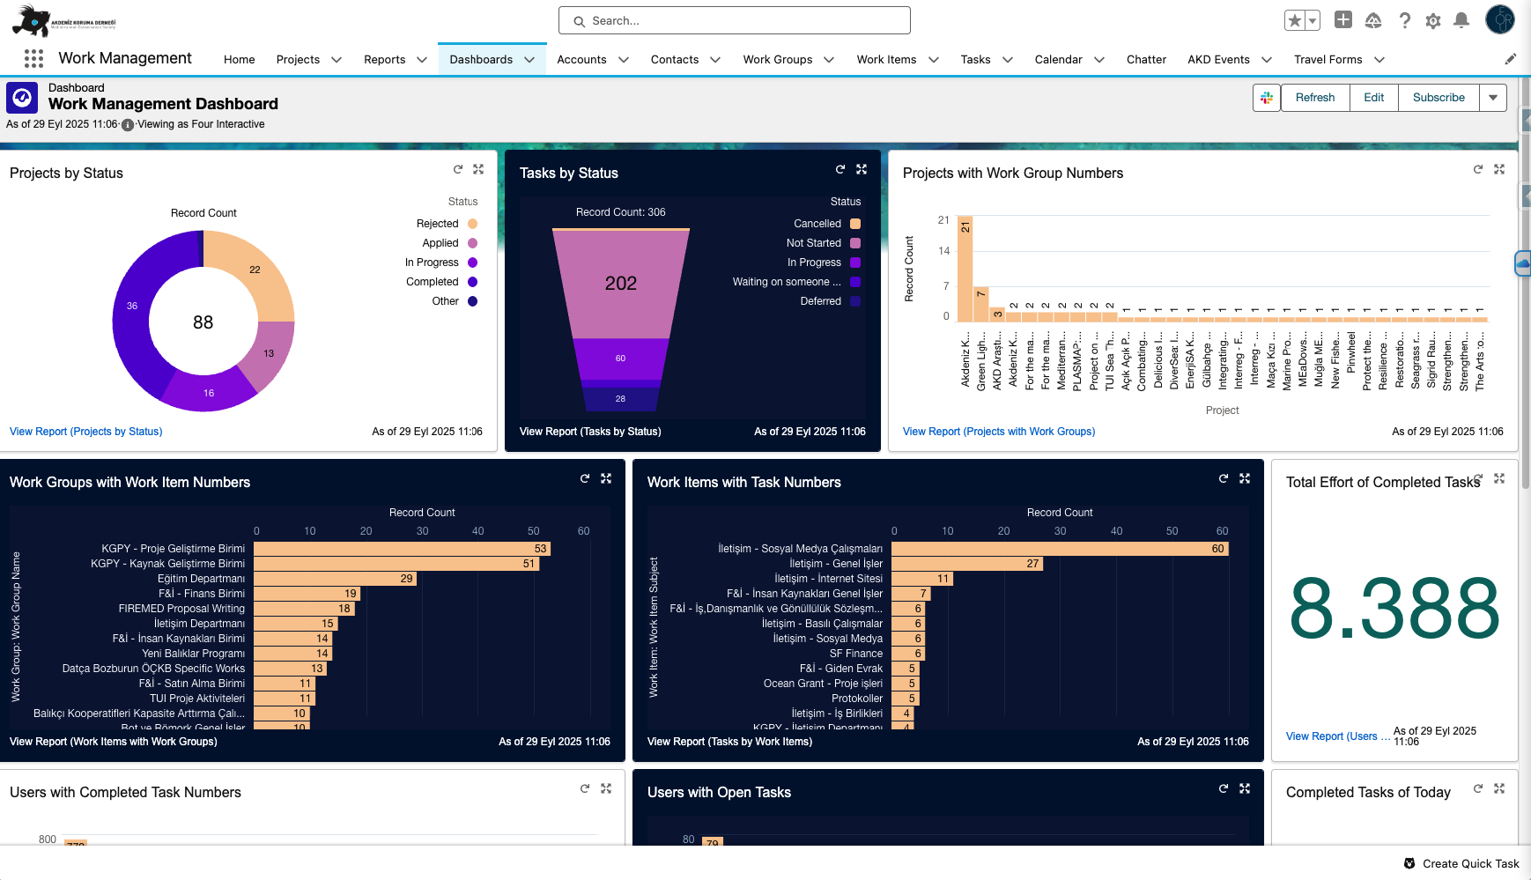Open the Tasks tab
Viewport: 1531px width, 880px height.
click(x=975, y=60)
